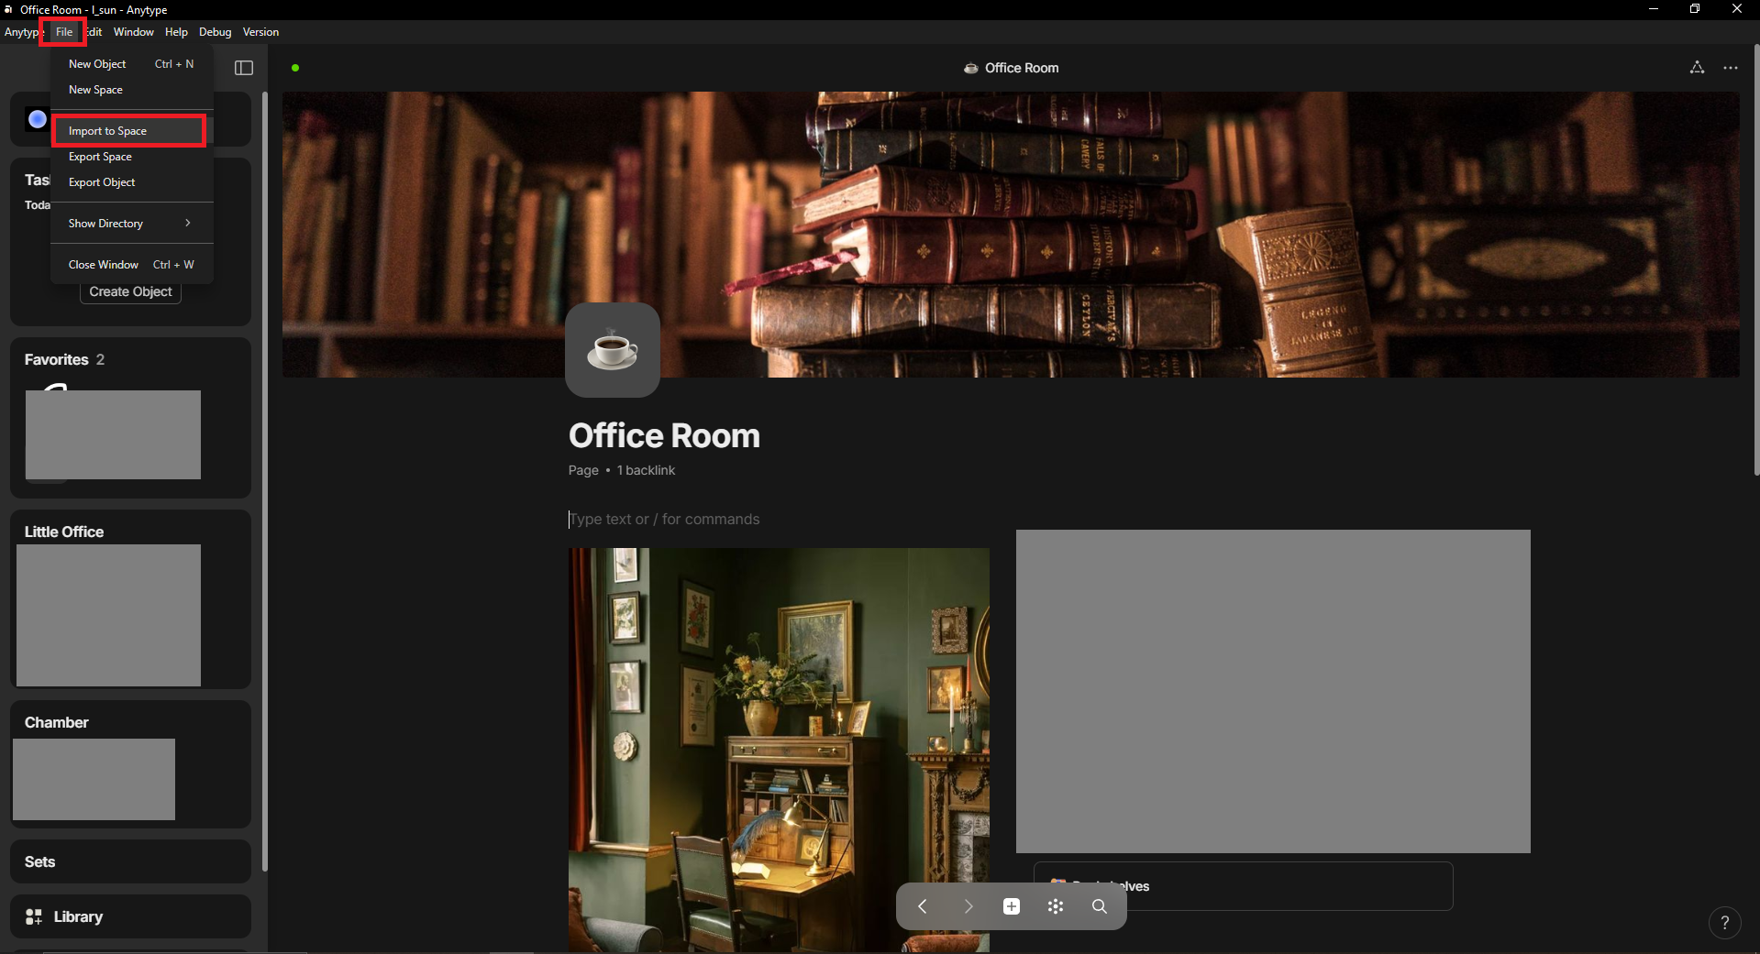This screenshot has width=1760, height=954.
Task: Open the 1 backlink link
Action: click(x=646, y=470)
